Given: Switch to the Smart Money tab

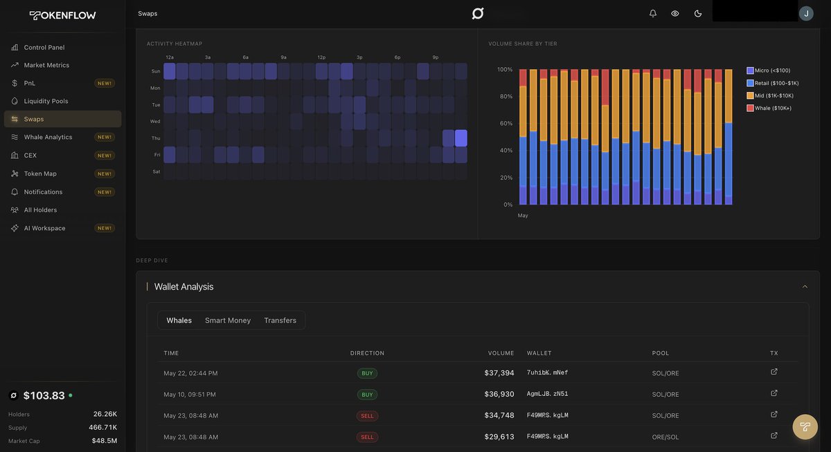Looking at the screenshot, I should pyautogui.click(x=228, y=320).
